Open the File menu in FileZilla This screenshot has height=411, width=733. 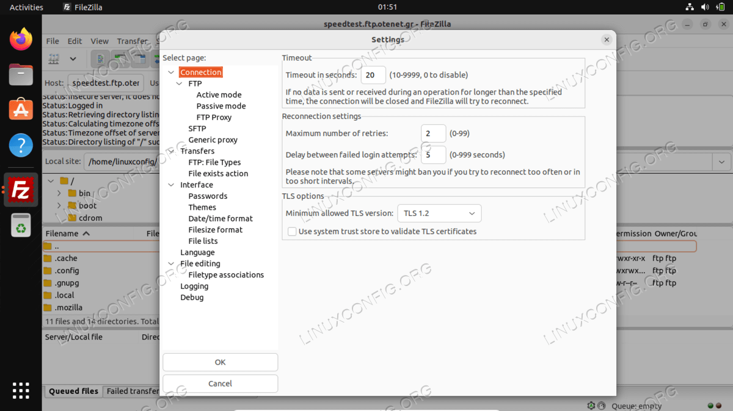tap(53, 41)
